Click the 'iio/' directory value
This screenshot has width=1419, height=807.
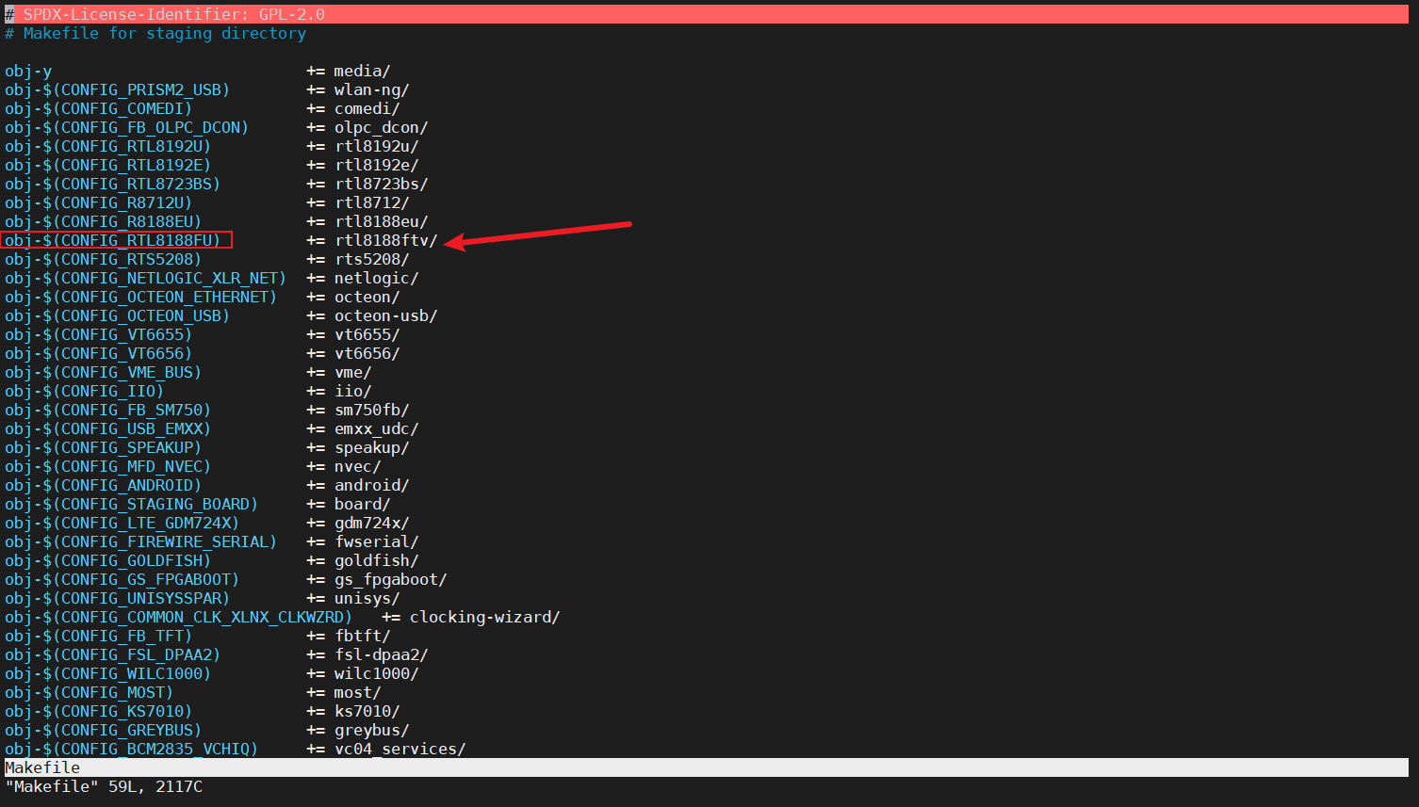(352, 391)
